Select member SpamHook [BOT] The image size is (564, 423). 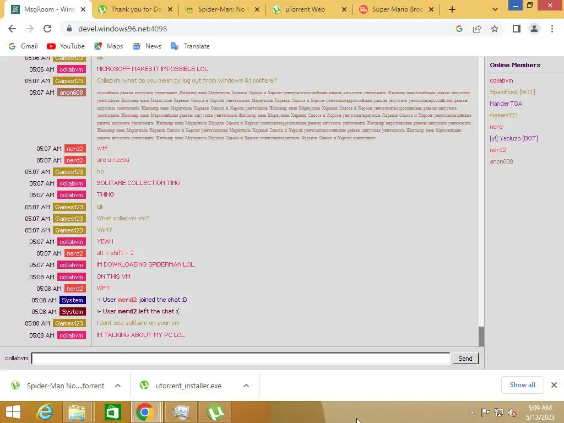coord(512,92)
